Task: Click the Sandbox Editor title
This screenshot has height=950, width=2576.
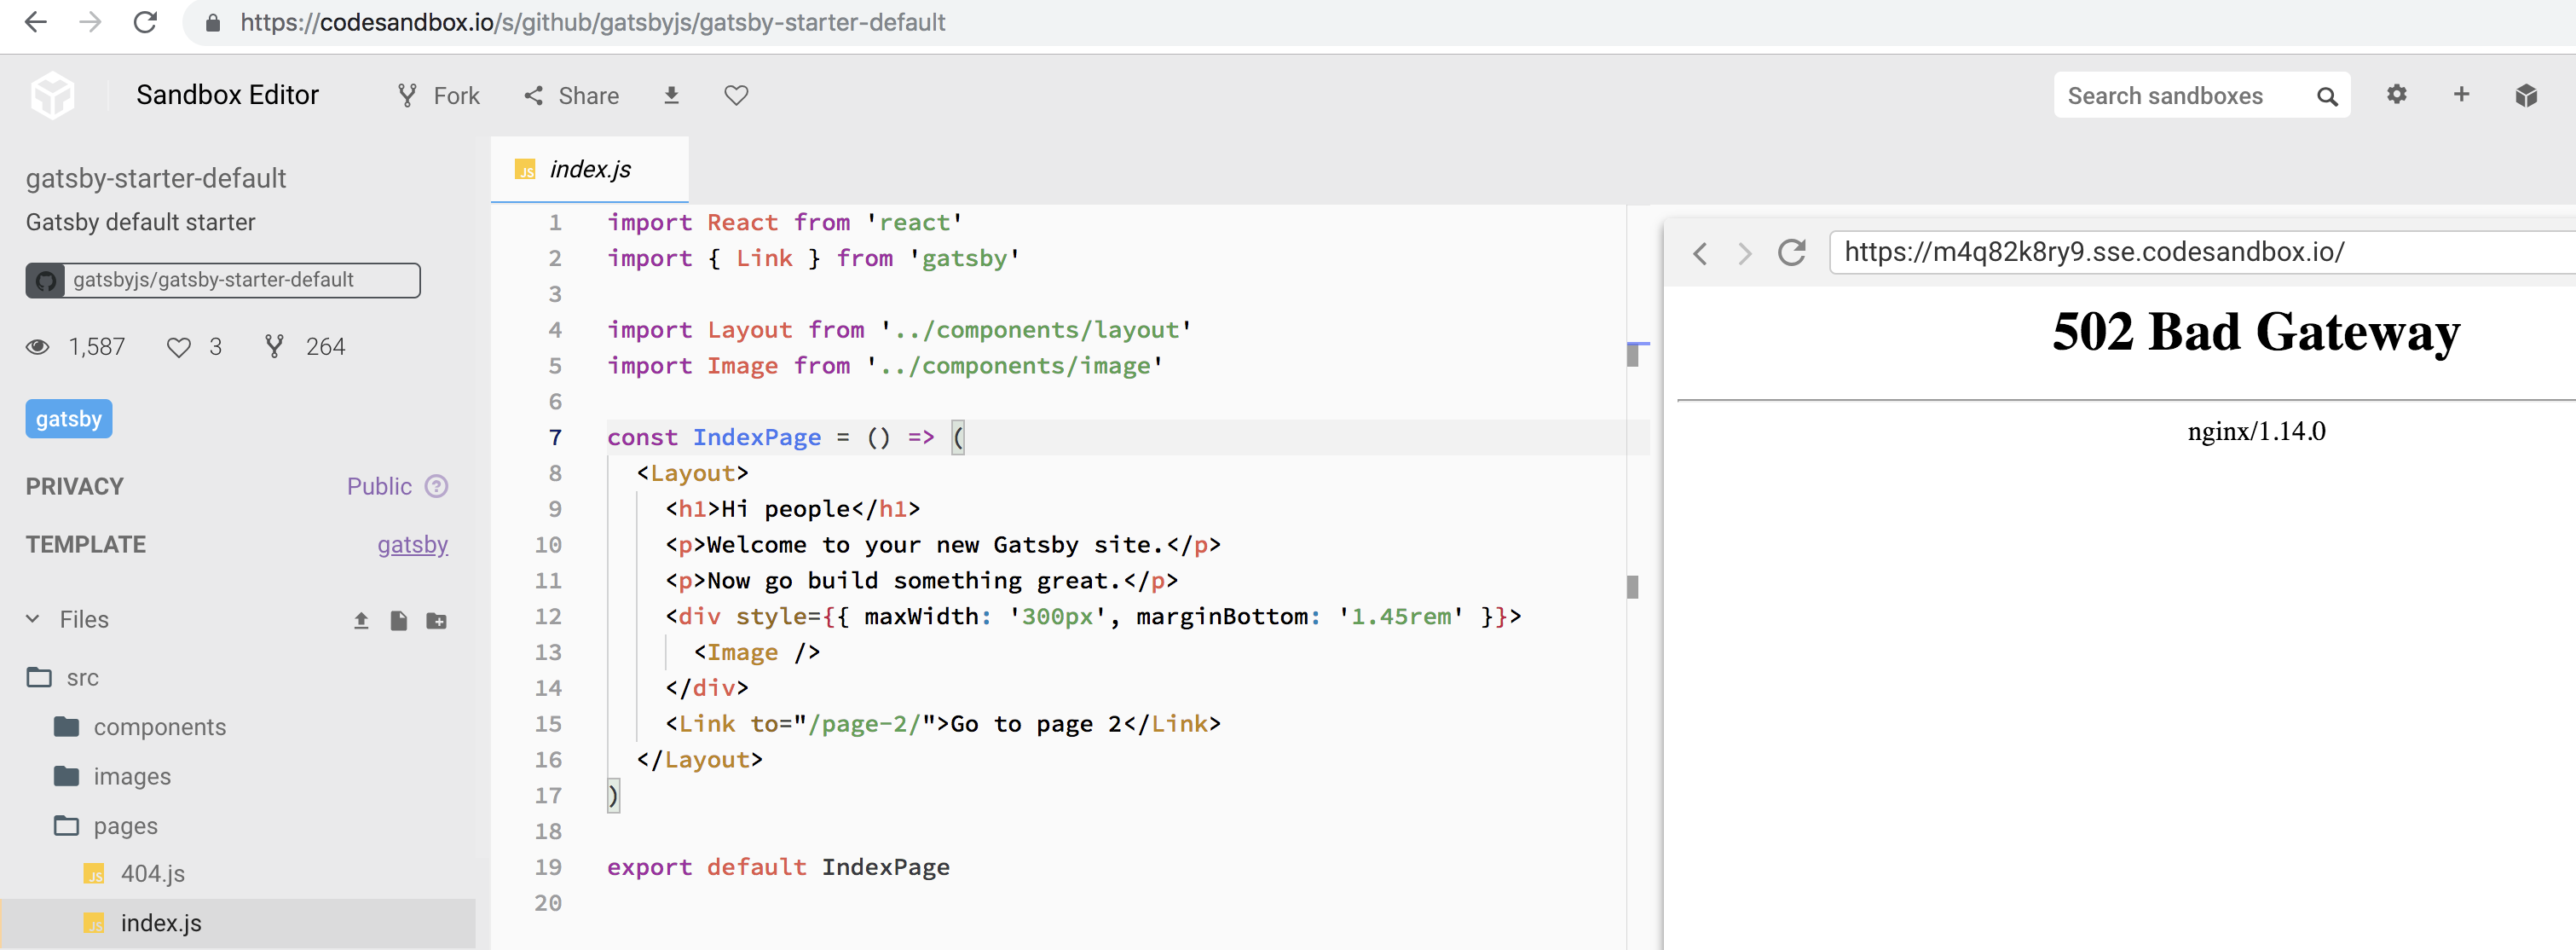Action: coord(227,95)
